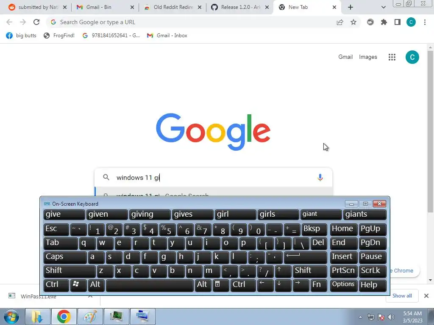Go back with the browser back arrow
The width and height of the screenshot is (434, 325).
[9, 22]
